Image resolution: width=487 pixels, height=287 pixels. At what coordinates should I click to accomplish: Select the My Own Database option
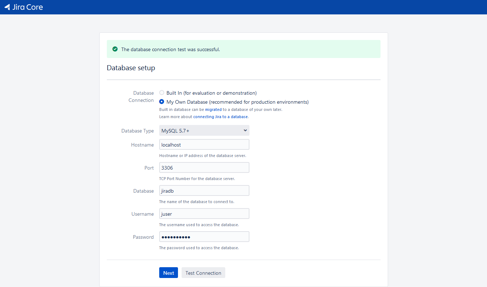(161, 101)
